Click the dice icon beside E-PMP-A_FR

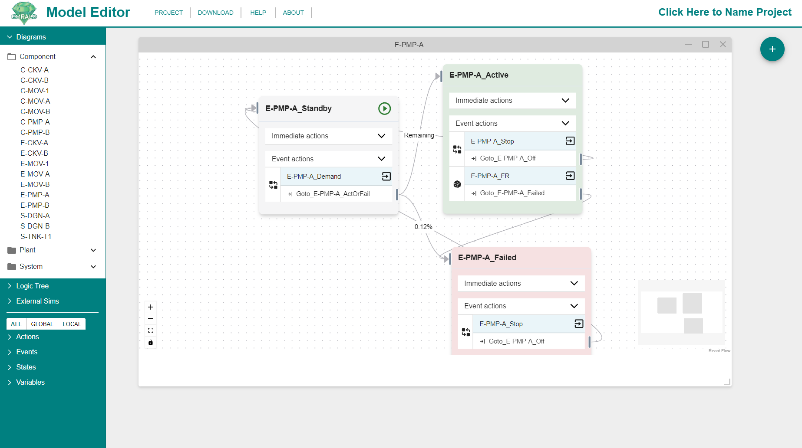point(457,184)
